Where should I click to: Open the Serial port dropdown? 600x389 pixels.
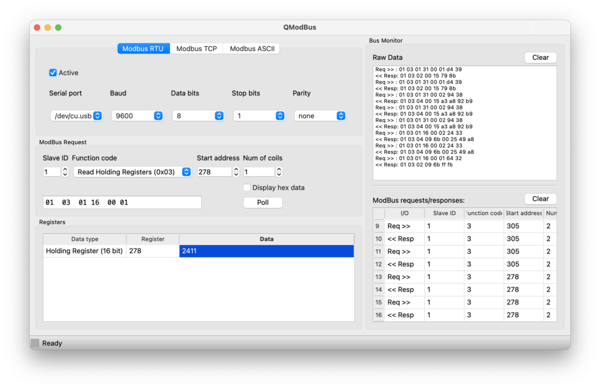77,116
